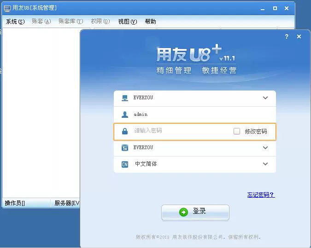The height and width of the screenshot is (248, 311).
Task: Expand the server EVERYOU dropdown arrow
Action: click(265, 98)
